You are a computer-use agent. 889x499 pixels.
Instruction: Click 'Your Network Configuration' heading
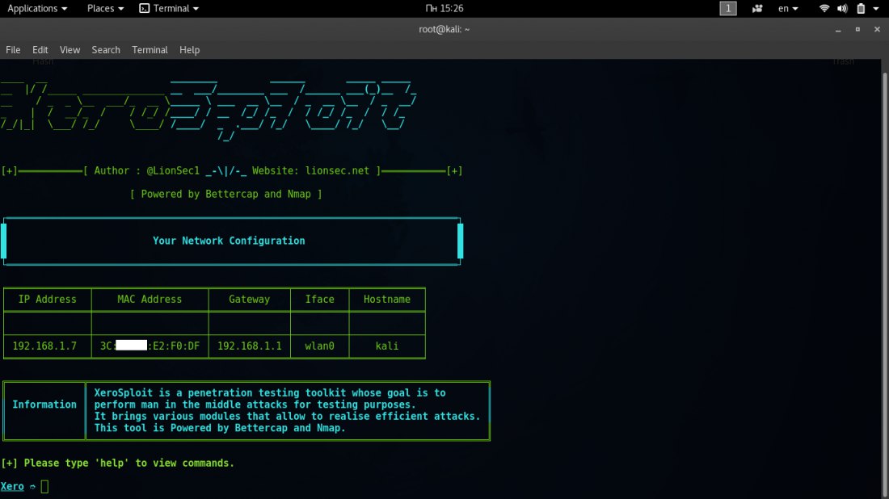click(229, 241)
